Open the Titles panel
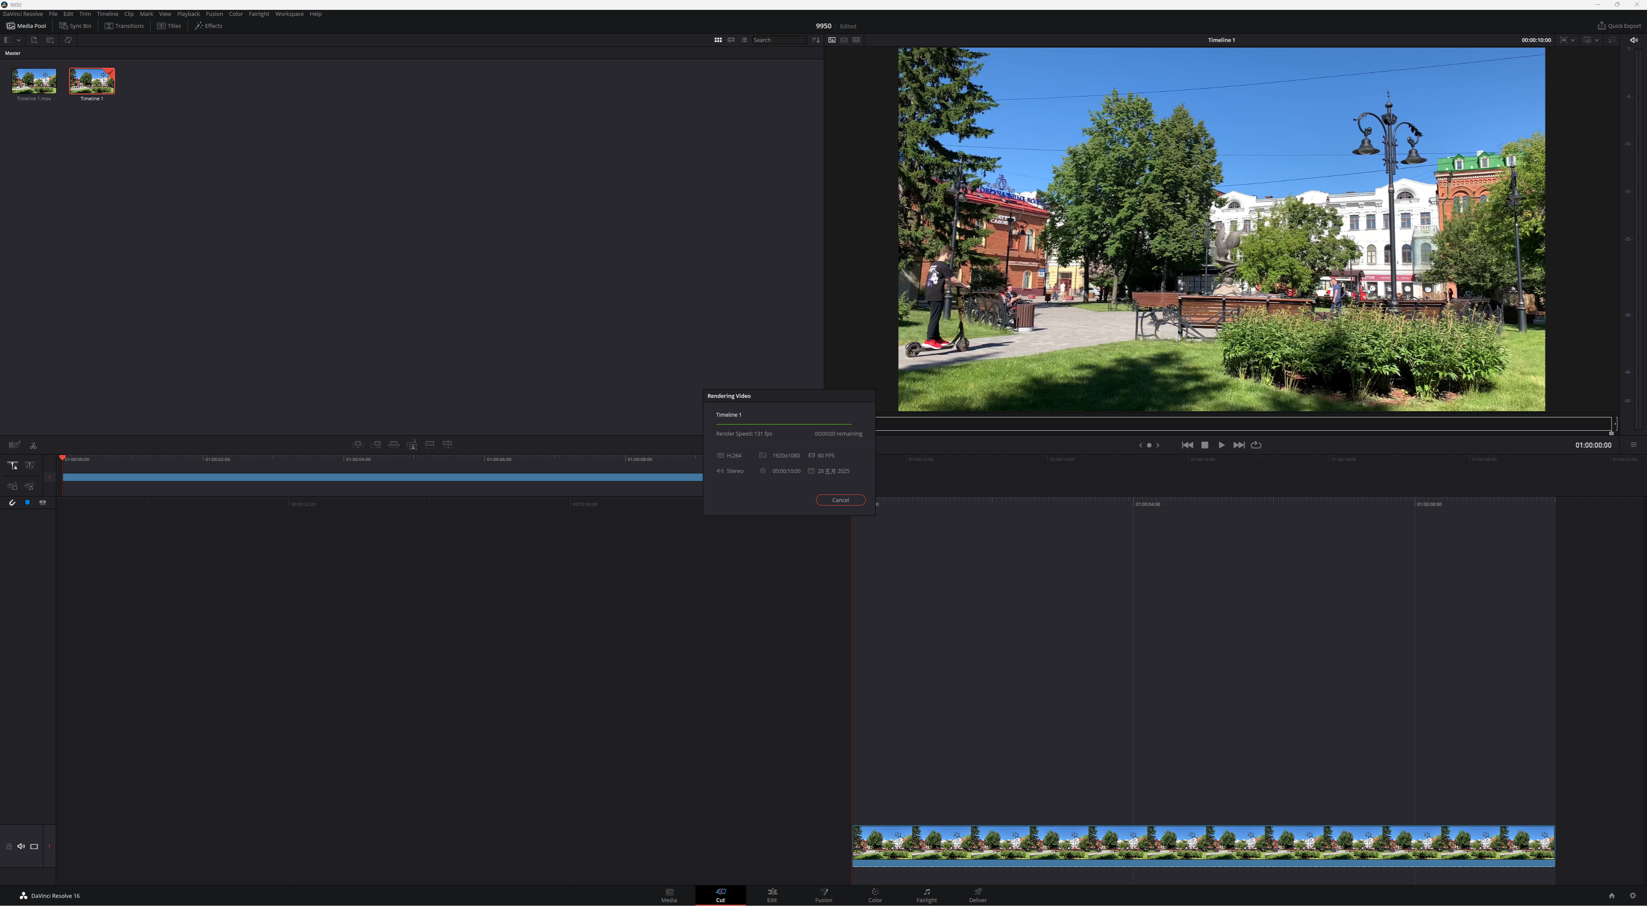 pos(169,26)
